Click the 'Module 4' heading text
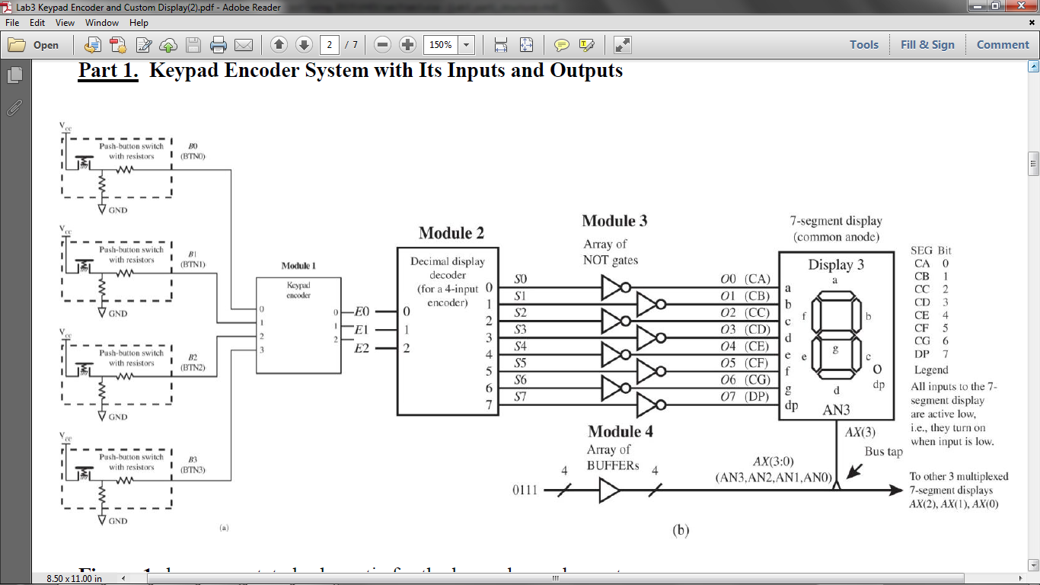Viewport: 1040px width, 585px height. 620,431
